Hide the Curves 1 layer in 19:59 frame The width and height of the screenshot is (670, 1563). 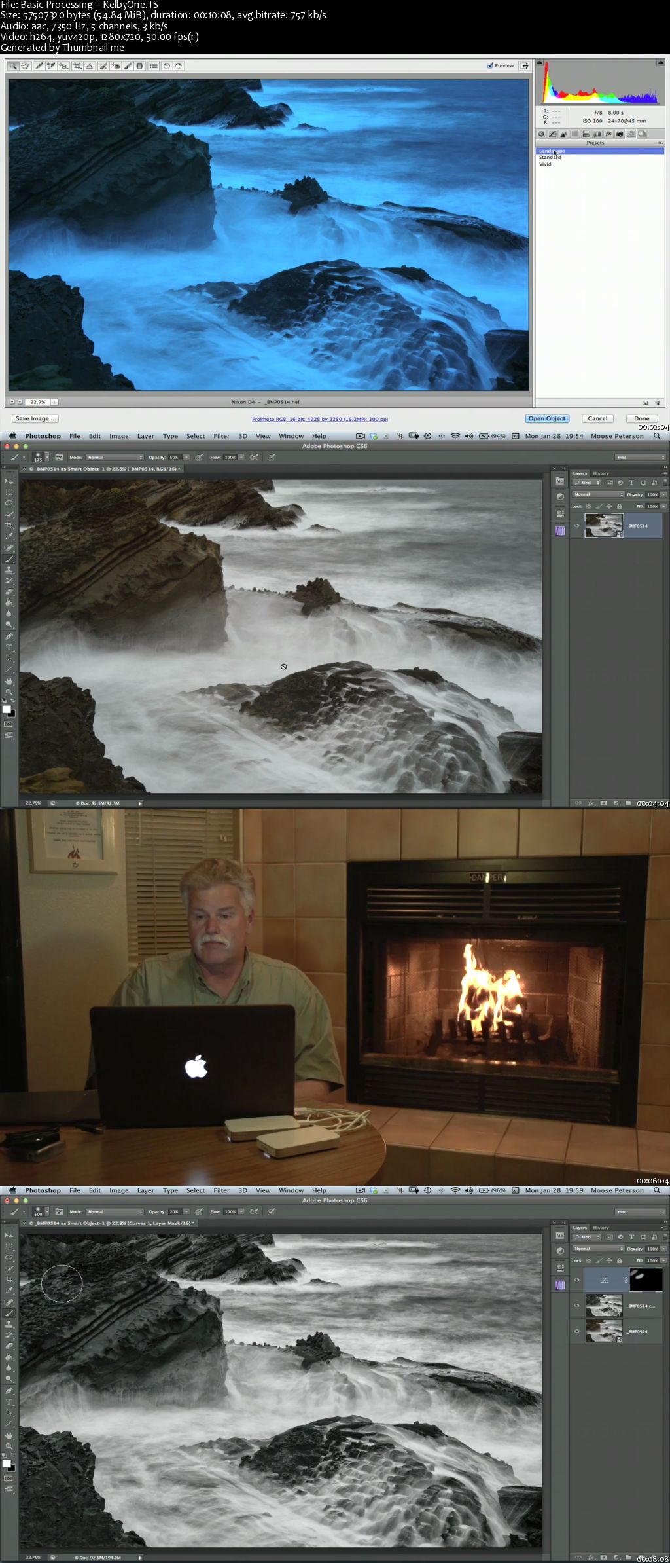coord(577,1280)
